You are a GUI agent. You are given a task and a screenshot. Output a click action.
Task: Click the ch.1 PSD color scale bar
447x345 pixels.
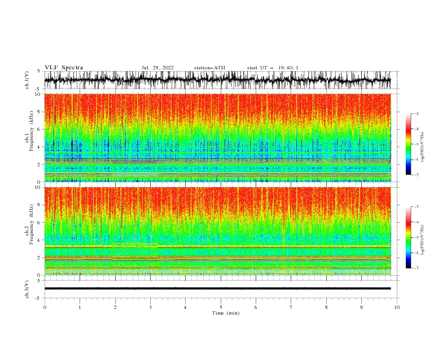pyautogui.click(x=408, y=144)
